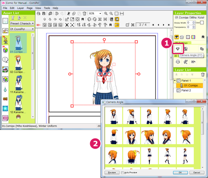Image resolution: width=208 pixels, height=178 pixels.
Task: Open the Page menu
Action: (29, 8)
